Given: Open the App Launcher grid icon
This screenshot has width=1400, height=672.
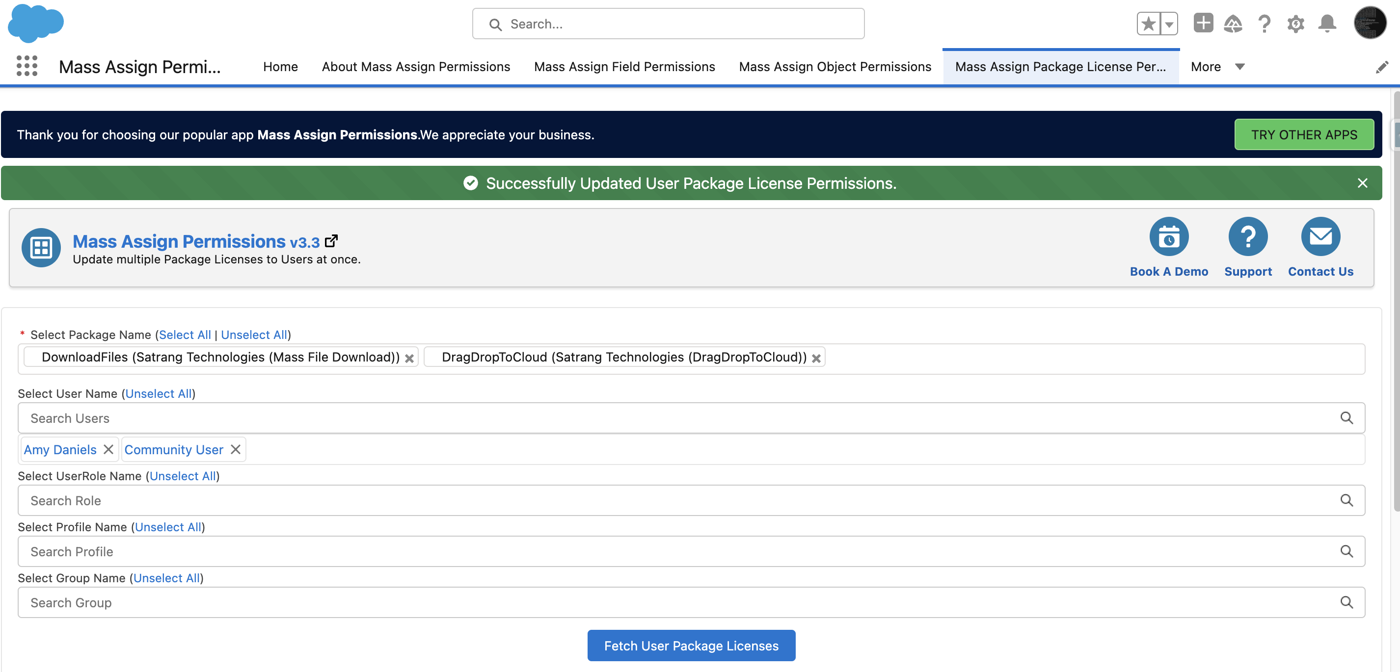Looking at the screenshot, I should point(27,66).
